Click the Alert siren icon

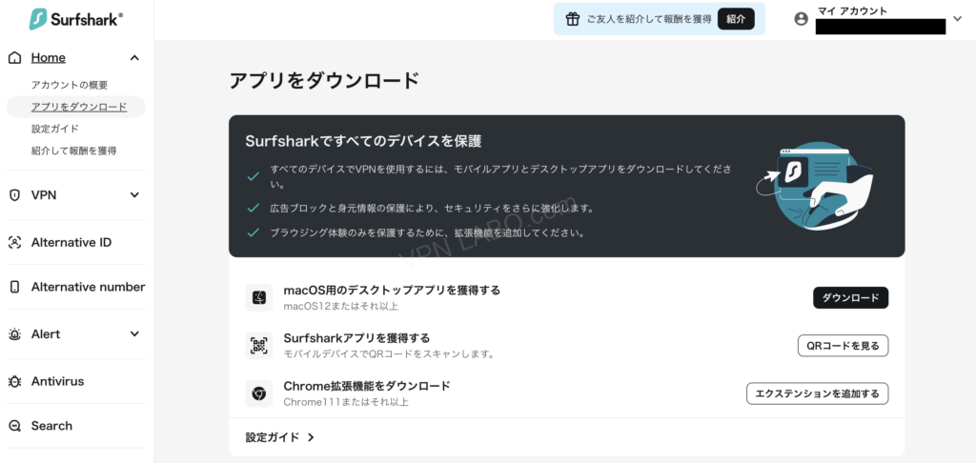(14, 334)
